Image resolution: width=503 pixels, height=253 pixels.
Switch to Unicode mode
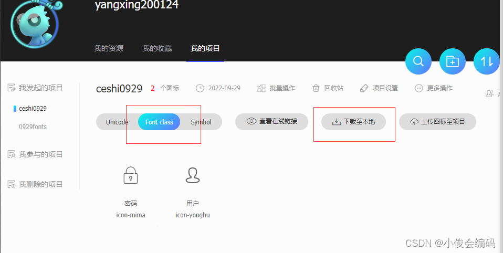click(x=117, y=122)
